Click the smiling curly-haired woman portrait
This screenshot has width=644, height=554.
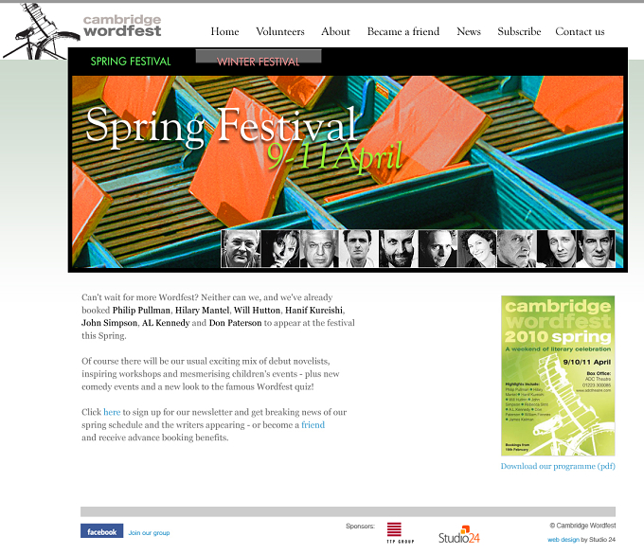[476, 249]
